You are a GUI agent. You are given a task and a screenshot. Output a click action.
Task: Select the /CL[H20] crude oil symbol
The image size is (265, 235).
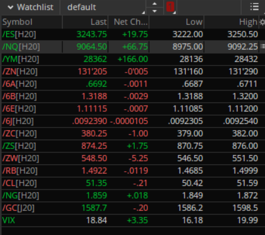tap(20, 183)
